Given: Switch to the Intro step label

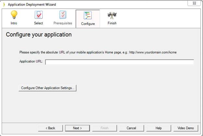Looking at the screenshot, I should (x=14, y=23).
